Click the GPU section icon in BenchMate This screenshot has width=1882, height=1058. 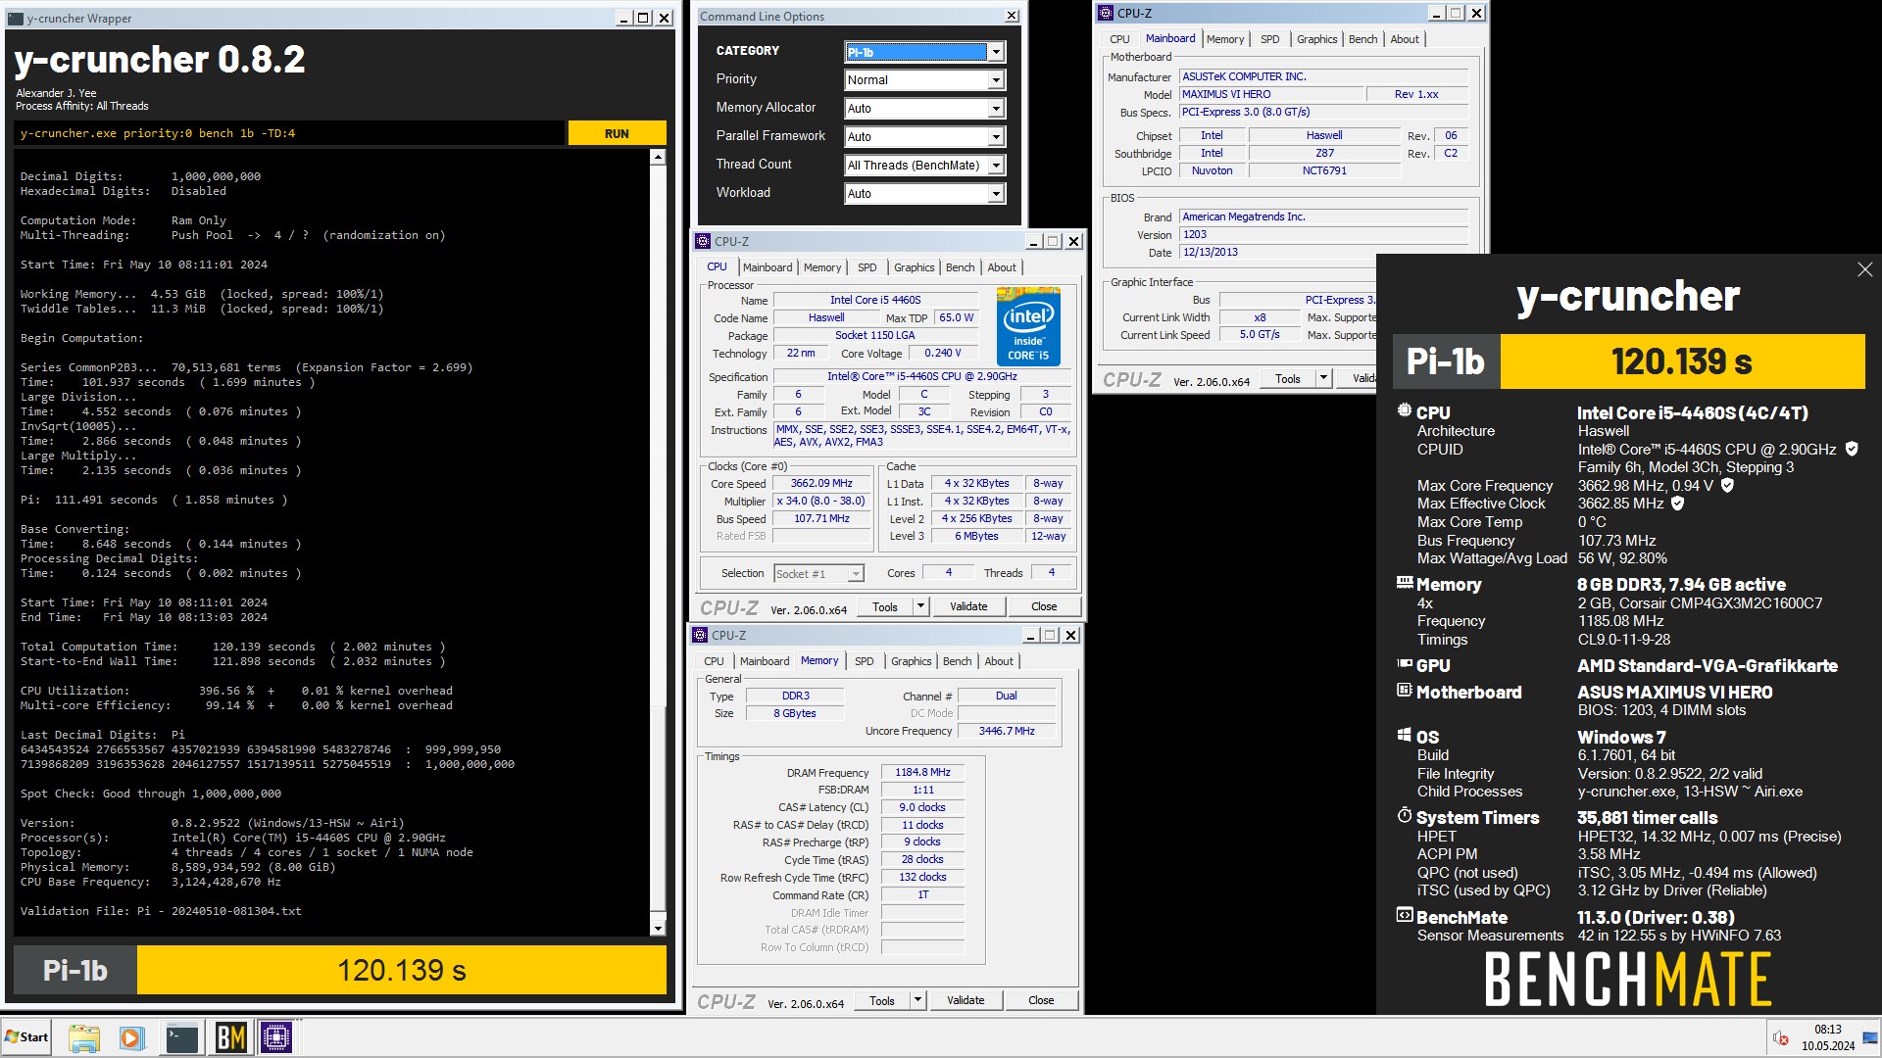pos(1405,664)
